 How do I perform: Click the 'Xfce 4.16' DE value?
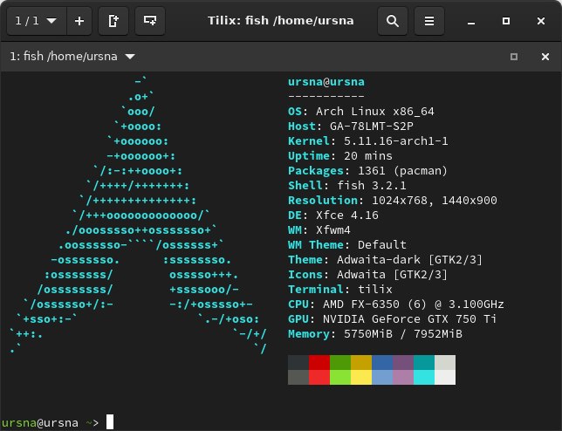click(x=347, y=215)
